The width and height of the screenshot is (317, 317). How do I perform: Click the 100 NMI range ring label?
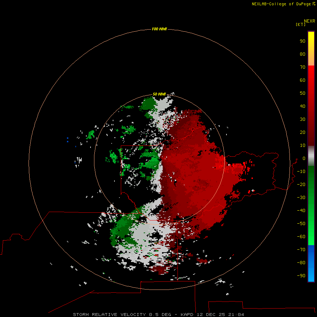coord(159,29)
